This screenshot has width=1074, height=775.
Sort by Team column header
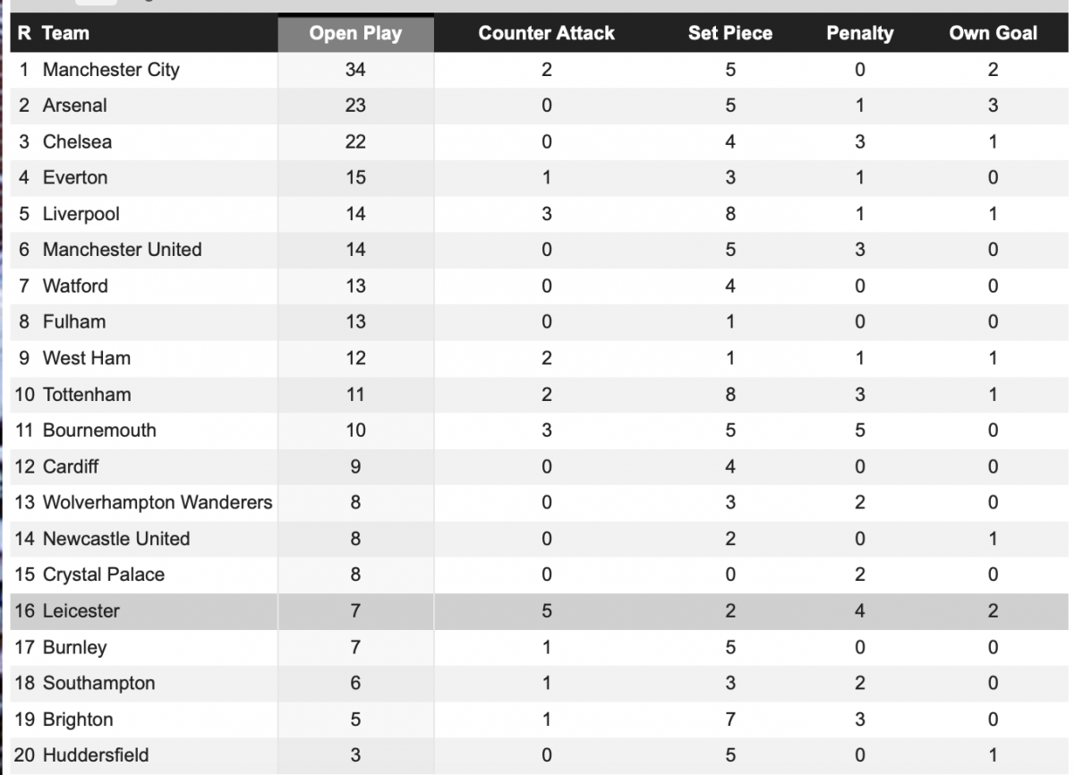pyautogui.click(x=66, y=33)
